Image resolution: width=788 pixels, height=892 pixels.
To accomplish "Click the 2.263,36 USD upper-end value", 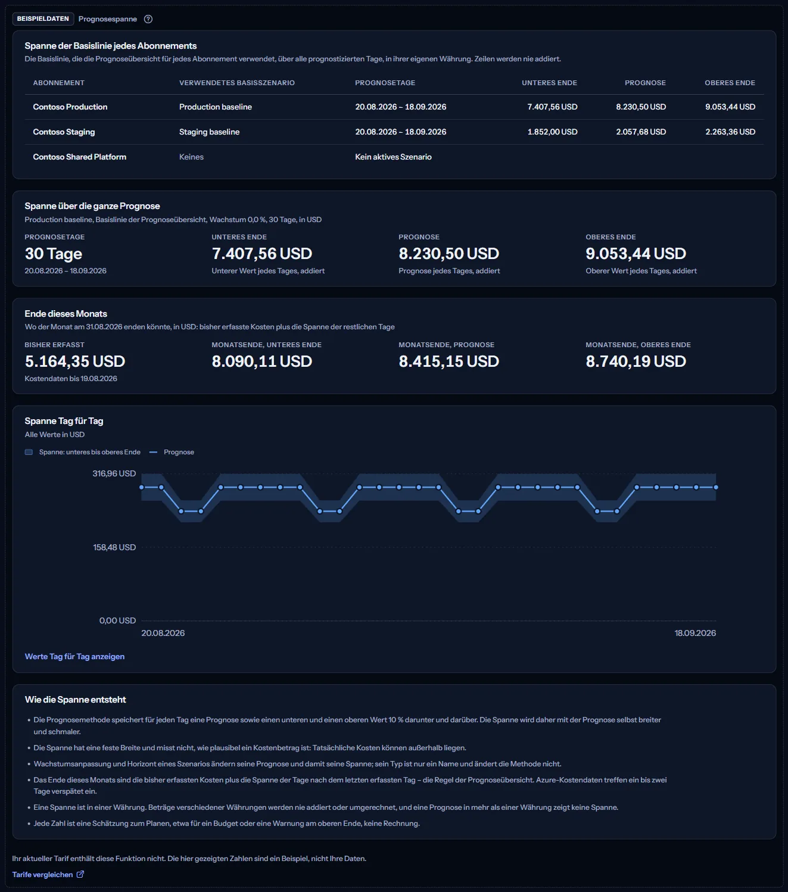I will point(730,132).
